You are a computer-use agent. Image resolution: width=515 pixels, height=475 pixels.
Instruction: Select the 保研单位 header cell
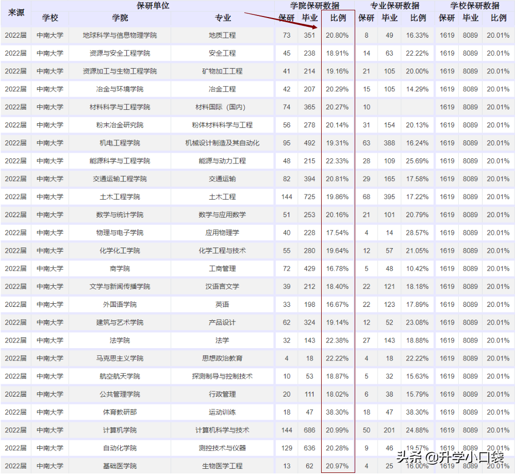point(151,6)
